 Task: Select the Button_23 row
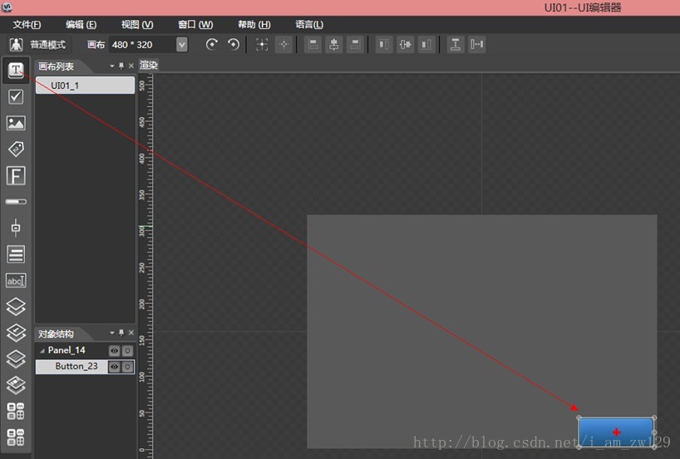coord(85,367)
